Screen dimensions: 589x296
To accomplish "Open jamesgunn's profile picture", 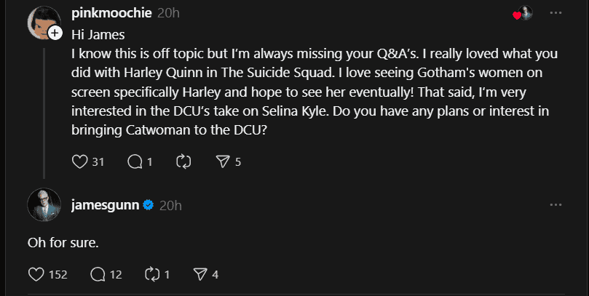I will 43,206.
